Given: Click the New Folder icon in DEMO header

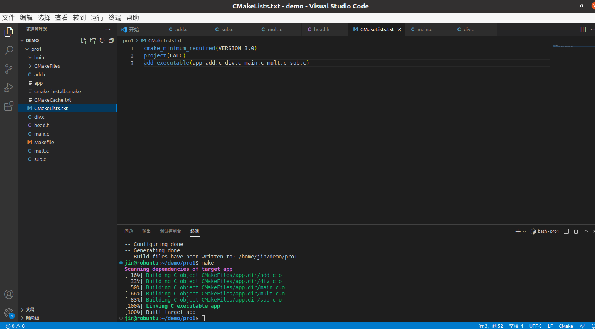Looking at the screenshot, I should point(93,40).
